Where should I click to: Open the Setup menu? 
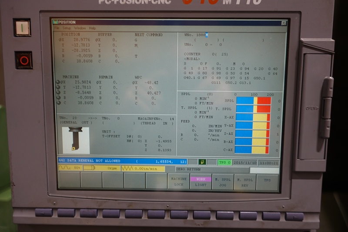click(66, 28)
